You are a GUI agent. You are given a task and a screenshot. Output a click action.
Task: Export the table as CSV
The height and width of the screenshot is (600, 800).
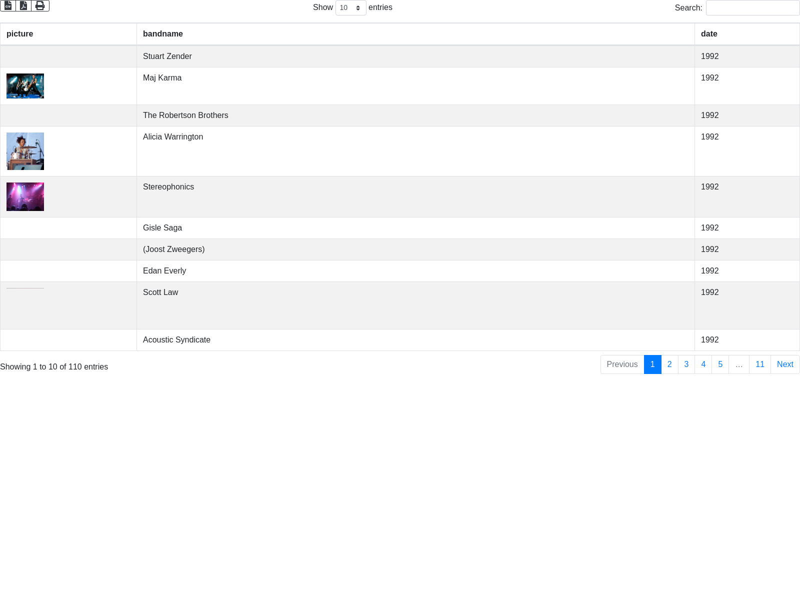tap(8, 6)
